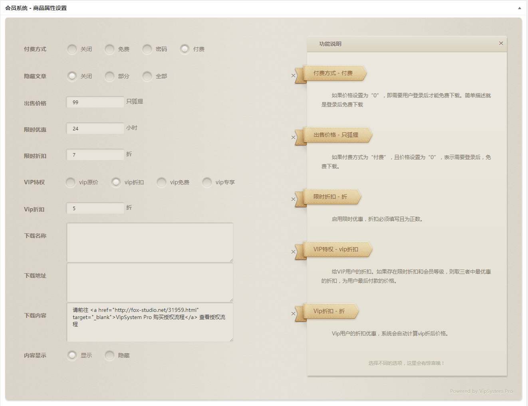Viewport: 528px width, 406px height.
Task: Dismiss the 出售价格 - 只狐狸 help ribbon
Action: 293,138
